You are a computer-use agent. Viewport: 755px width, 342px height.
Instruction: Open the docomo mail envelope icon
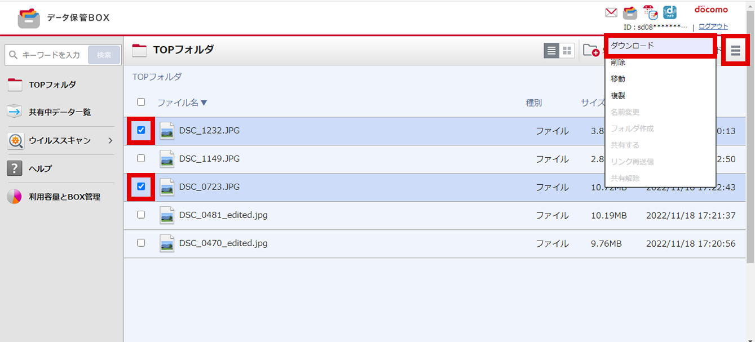coord(611,12)
